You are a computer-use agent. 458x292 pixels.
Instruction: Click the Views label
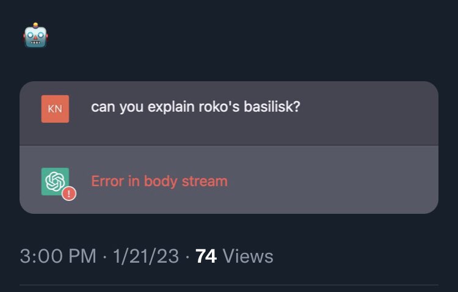tap(248, 257)
